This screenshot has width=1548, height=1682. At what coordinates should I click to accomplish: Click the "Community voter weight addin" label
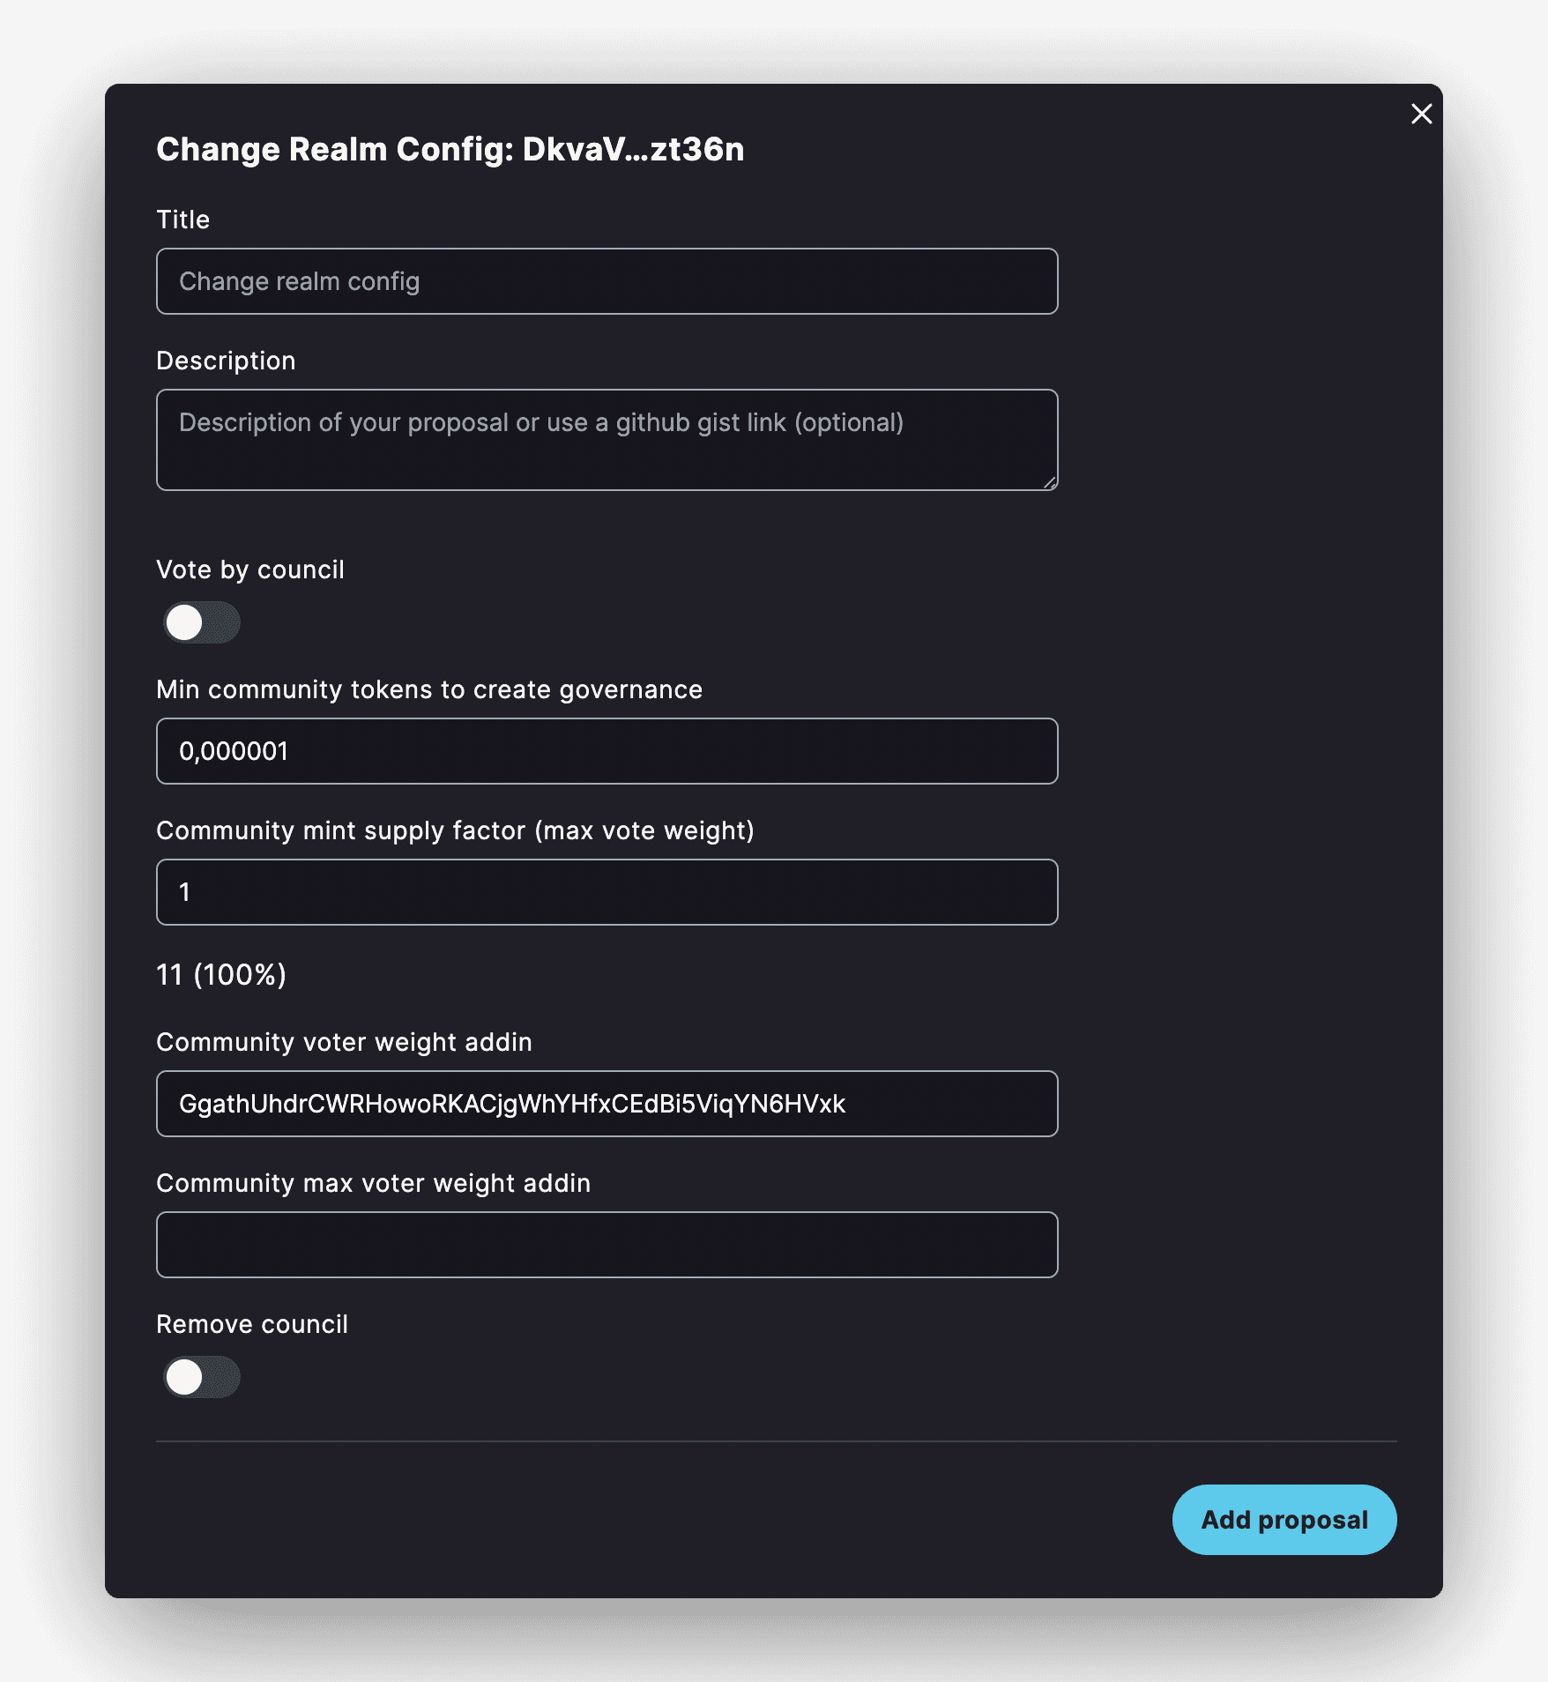(x=344, y=1042)
